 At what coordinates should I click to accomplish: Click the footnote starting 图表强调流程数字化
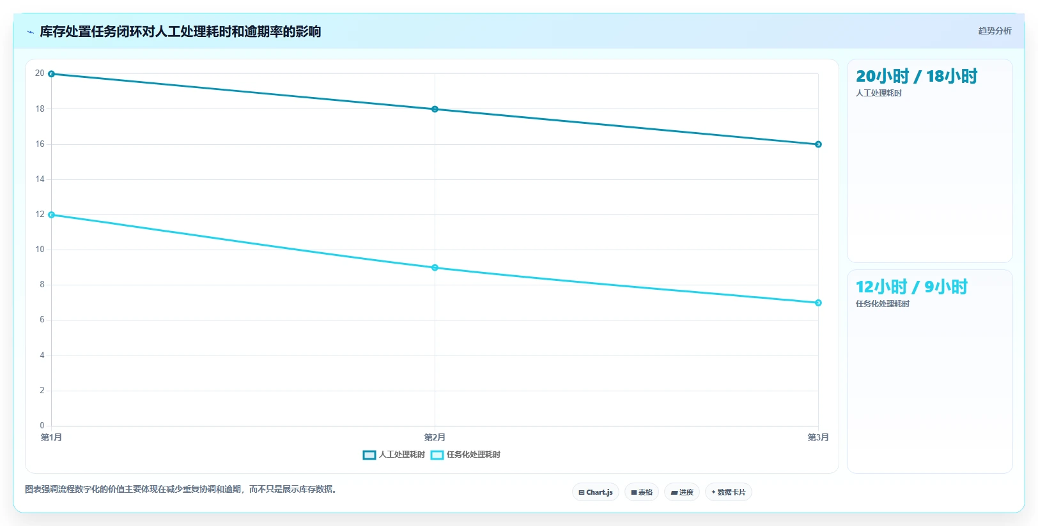pos(181,489)
